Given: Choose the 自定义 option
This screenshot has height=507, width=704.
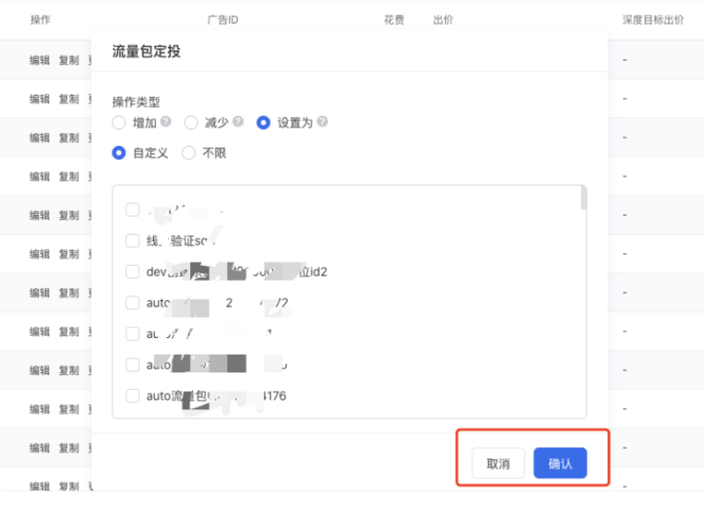Looking at the screenshot, I should pyautogui.click(x=119, y=152).
